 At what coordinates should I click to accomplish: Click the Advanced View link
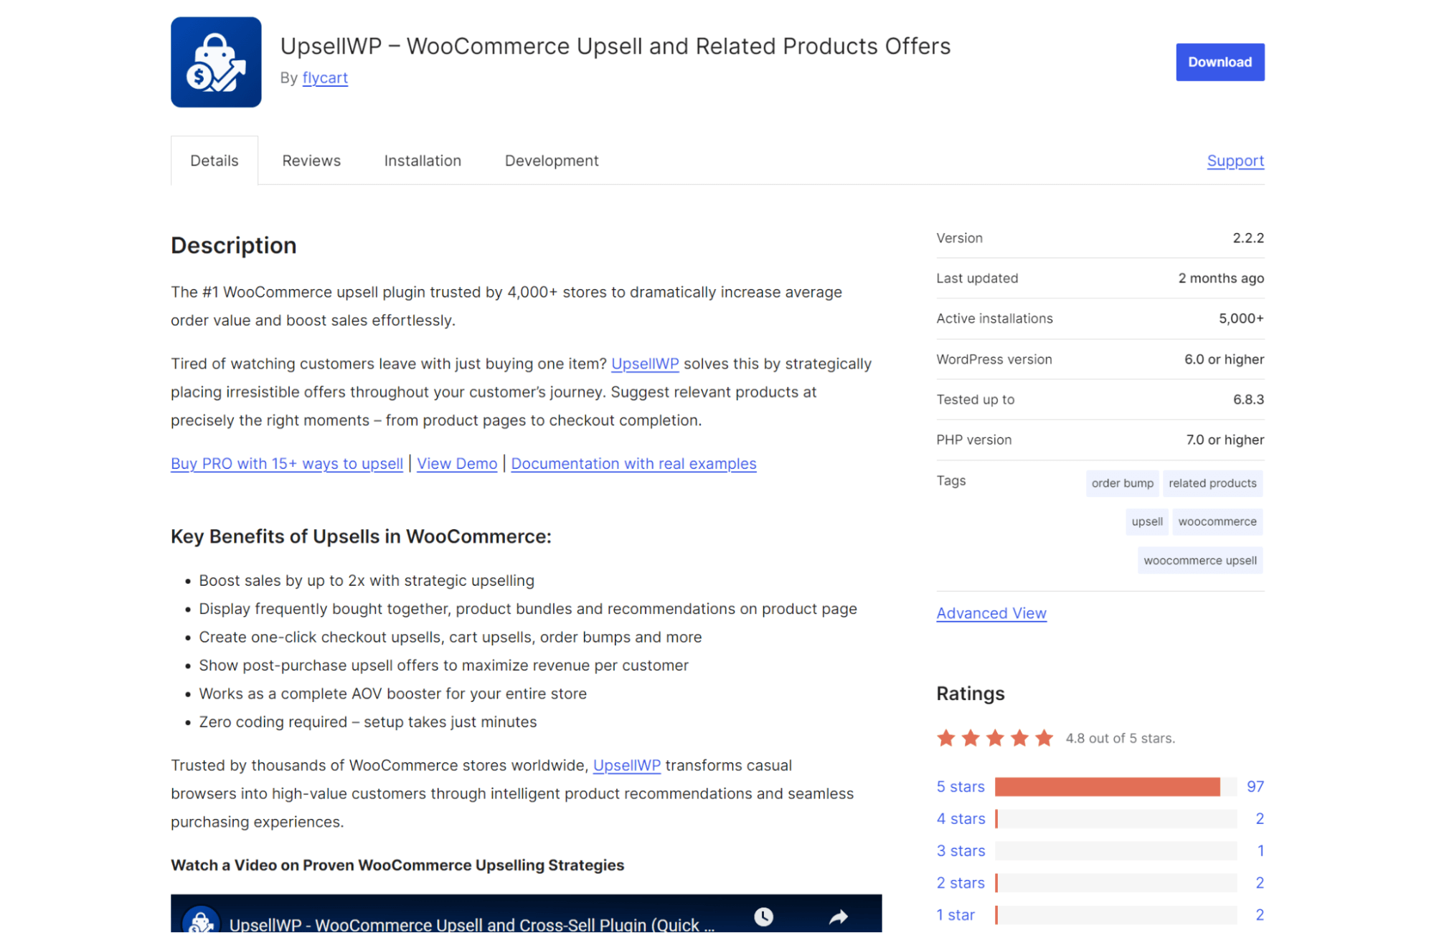(991, 613)
